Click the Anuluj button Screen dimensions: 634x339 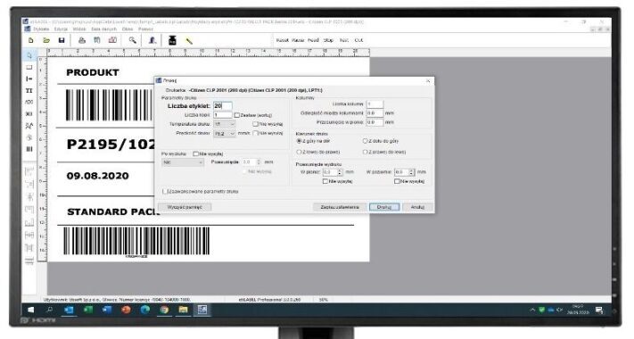(x=417, y=207)
